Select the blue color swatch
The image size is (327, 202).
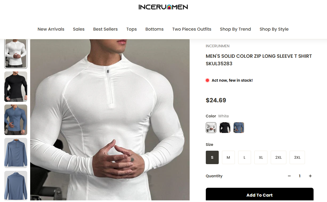coord(239,128)
